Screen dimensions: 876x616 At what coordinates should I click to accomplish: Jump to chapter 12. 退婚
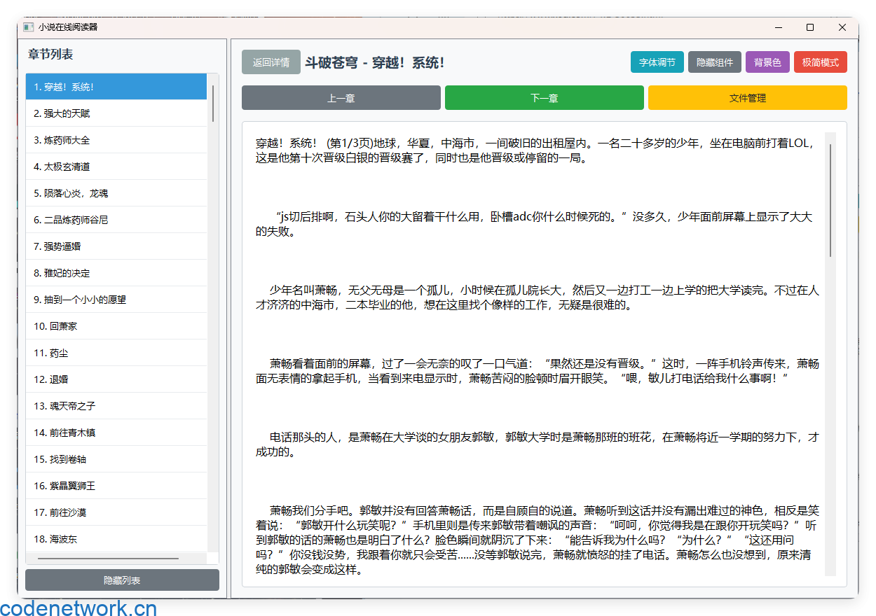[x=116, y=379]
